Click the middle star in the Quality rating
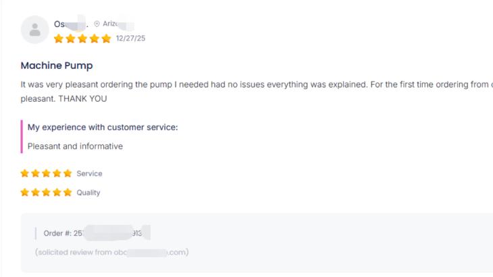Image resolution: width=493 pixels, height=277 pixels. [46, 192]
